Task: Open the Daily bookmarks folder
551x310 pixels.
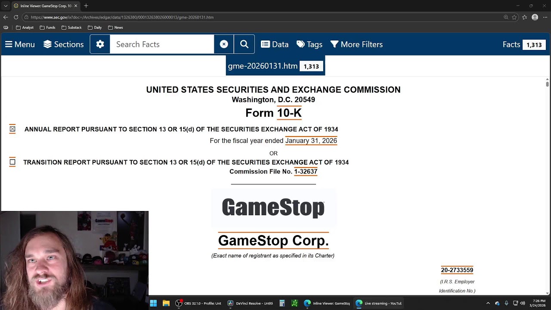Action: pos(95,28)
